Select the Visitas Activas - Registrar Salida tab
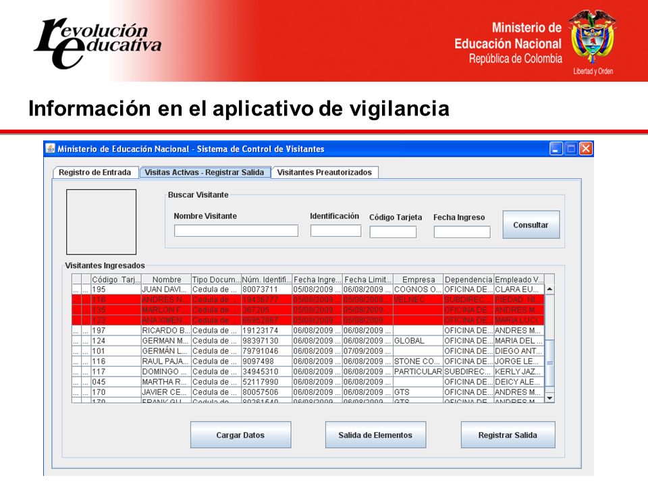This screenshot has width=648, height=486. click(x=204, y=172)
